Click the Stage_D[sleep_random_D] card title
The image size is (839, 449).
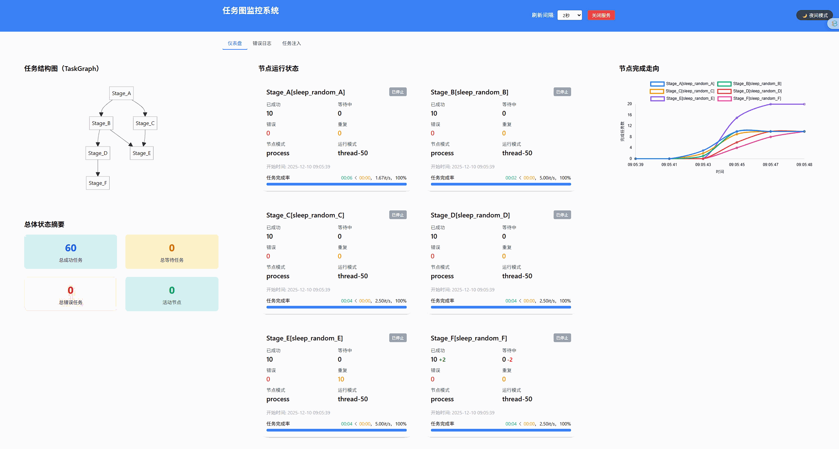click(470, 215)
